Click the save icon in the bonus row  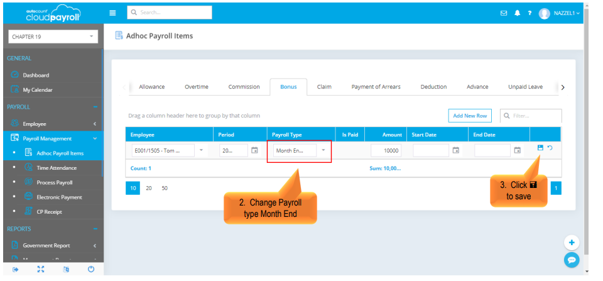pos(540,148)
